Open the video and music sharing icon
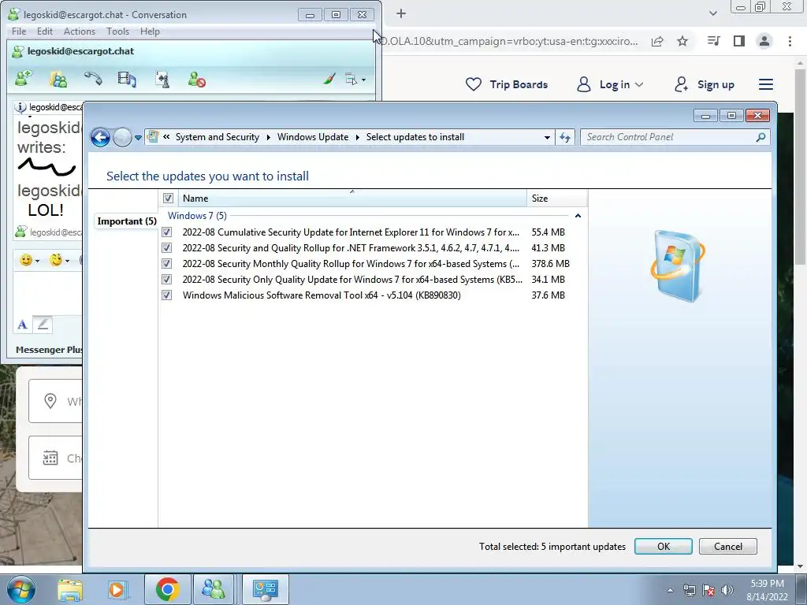The image size is (807, 605). (127, 80)
